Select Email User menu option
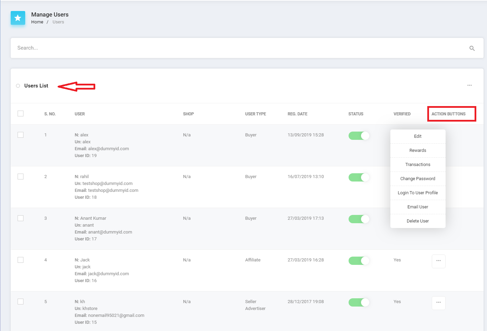Image resolution: width=487 pixels, height=331 pixels. click(x=418, y=207)
